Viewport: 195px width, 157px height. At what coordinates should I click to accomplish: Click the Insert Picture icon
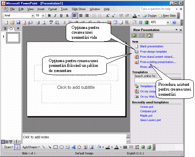click(x=91, y=147)
